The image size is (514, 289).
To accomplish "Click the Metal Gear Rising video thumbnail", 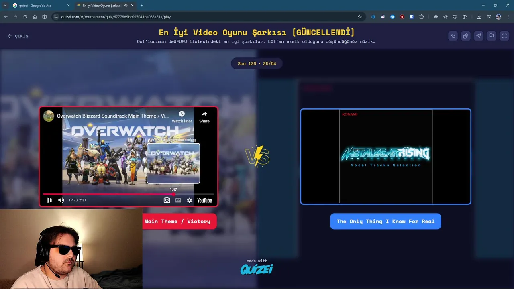I will (x=385, y=157).
